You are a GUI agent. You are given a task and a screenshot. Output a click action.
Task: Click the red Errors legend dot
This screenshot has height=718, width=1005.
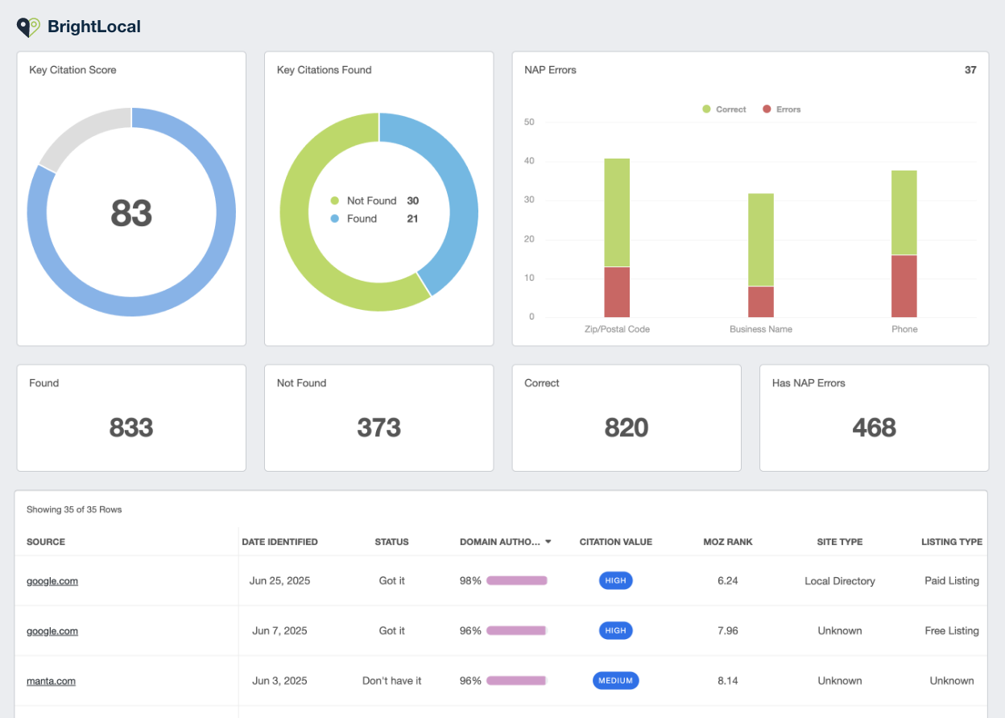[767, 109]
